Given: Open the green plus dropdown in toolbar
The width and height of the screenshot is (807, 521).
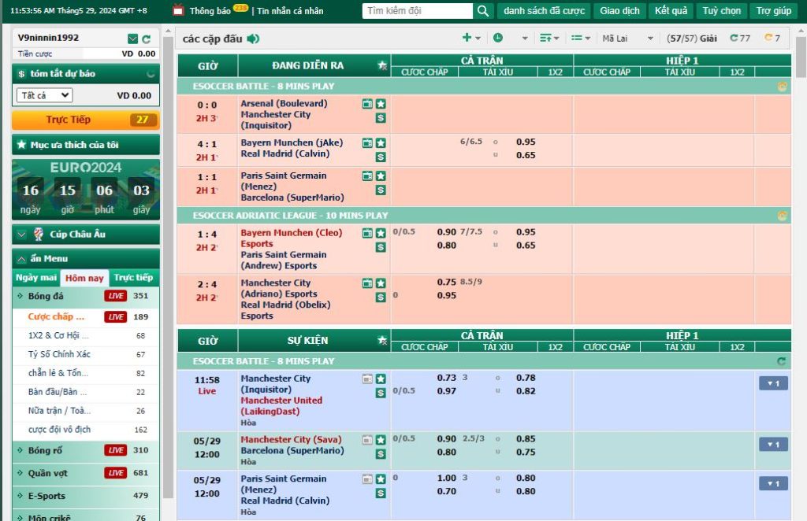Looking at the screenshot, I should 471,38.
